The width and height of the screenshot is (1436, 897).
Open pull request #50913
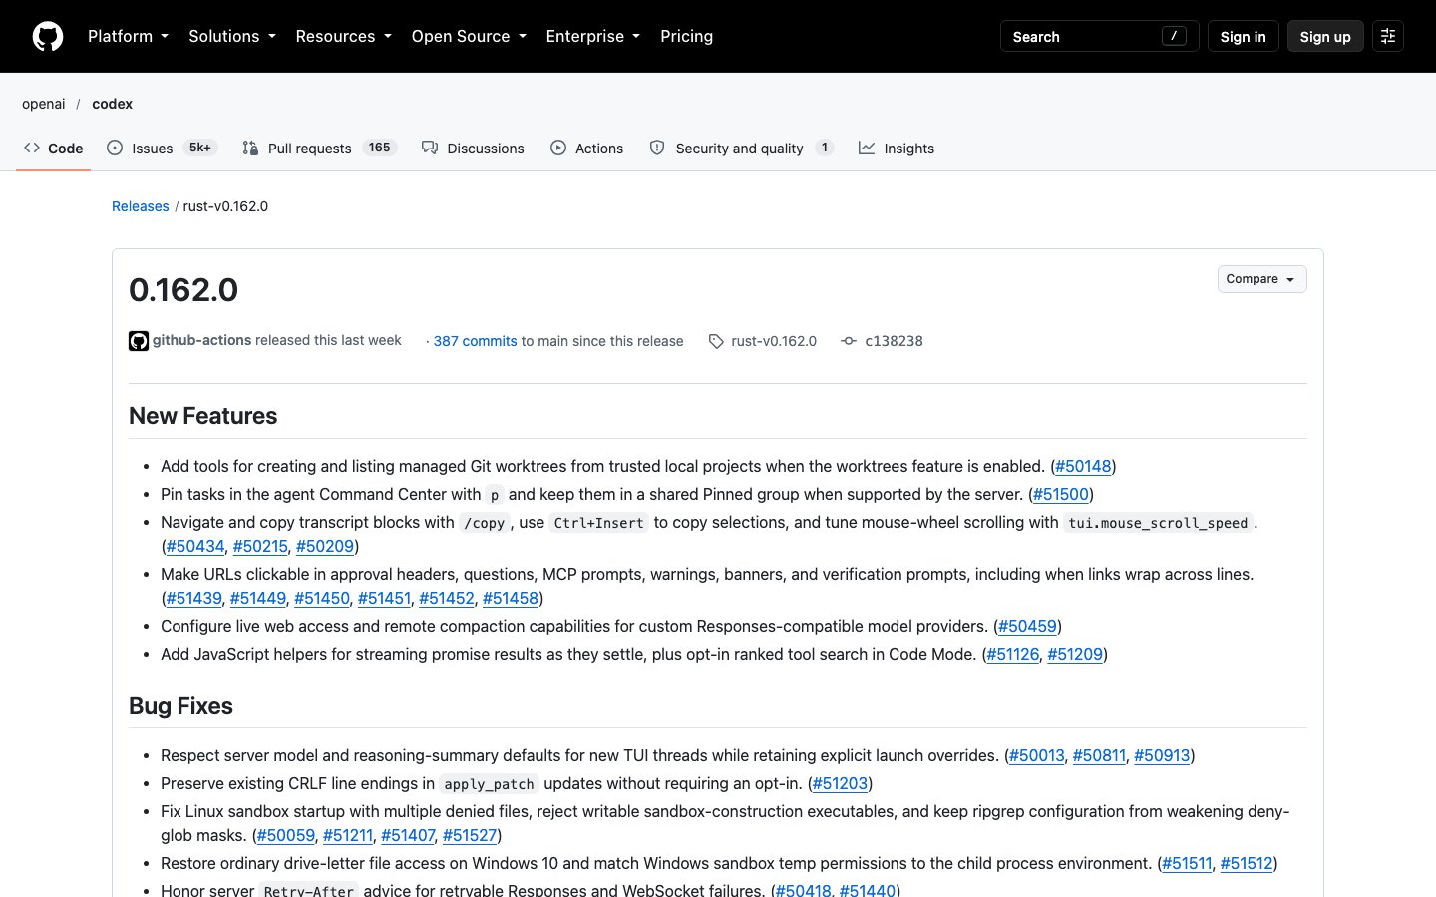coord(1162,755)
